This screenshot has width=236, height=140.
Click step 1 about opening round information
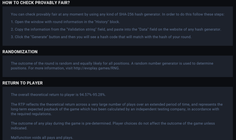[x=65, y=22]
